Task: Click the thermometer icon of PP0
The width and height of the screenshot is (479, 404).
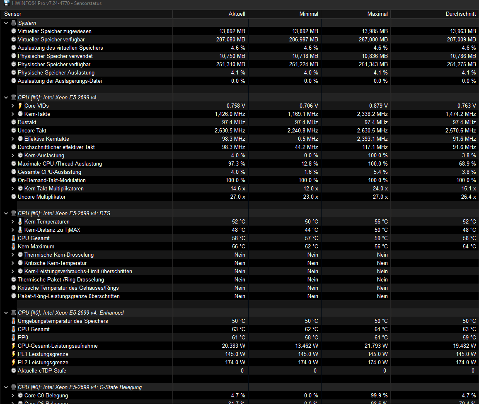Action: pos(13,337)
